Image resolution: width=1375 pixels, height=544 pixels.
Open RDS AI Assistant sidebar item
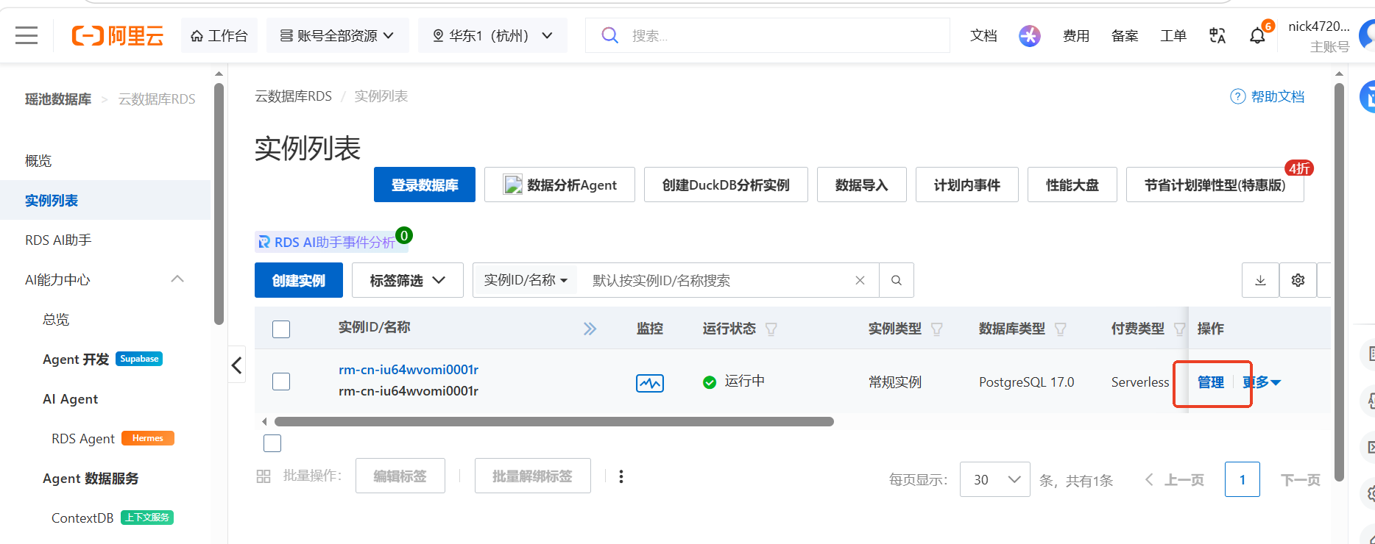pos(58,240)
